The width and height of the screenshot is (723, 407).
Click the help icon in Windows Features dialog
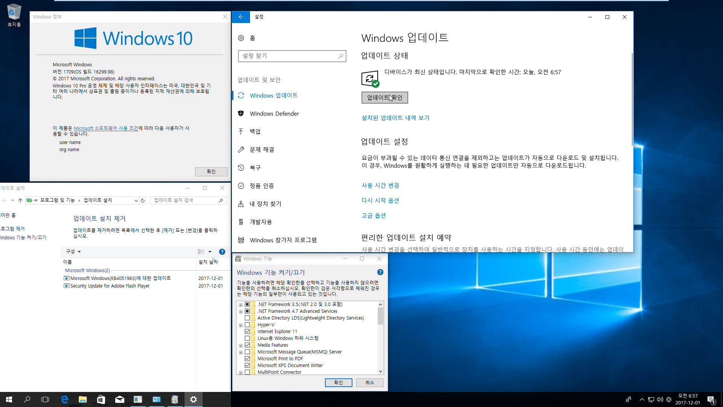coord(380,272)
